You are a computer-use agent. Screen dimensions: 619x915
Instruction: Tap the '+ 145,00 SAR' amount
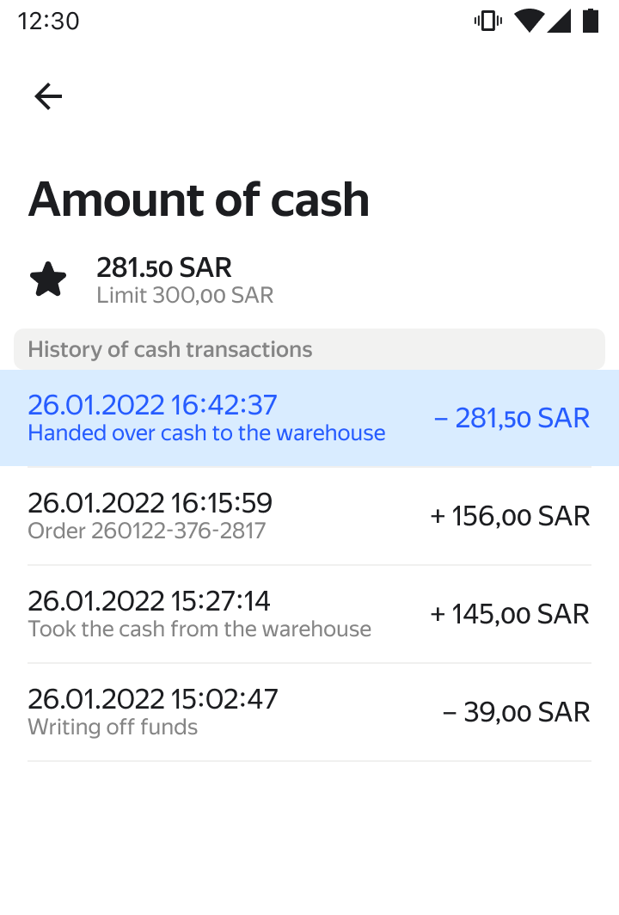click(510, 614)
